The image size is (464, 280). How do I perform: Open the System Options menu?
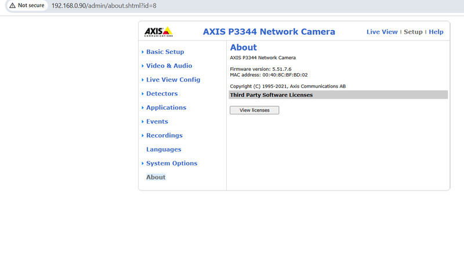[172, 163]
